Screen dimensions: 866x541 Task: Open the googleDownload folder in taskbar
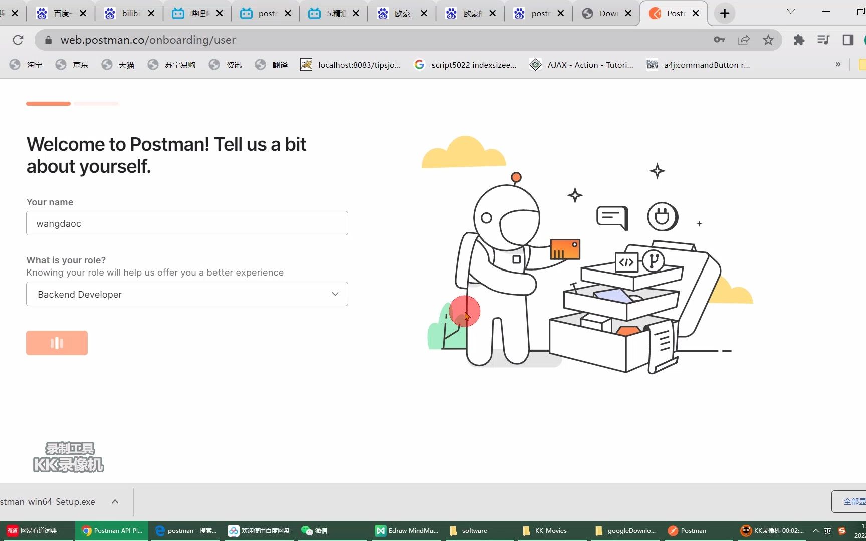[x=625, y=531]
